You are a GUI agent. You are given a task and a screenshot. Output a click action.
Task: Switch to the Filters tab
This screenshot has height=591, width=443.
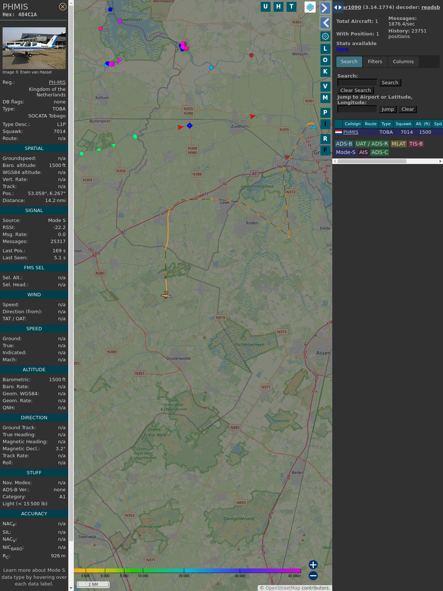pos(375,62)
